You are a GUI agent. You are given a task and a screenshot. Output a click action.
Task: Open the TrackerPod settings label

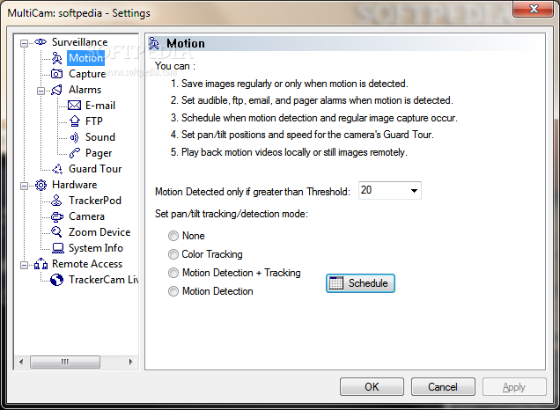point(95,201)
